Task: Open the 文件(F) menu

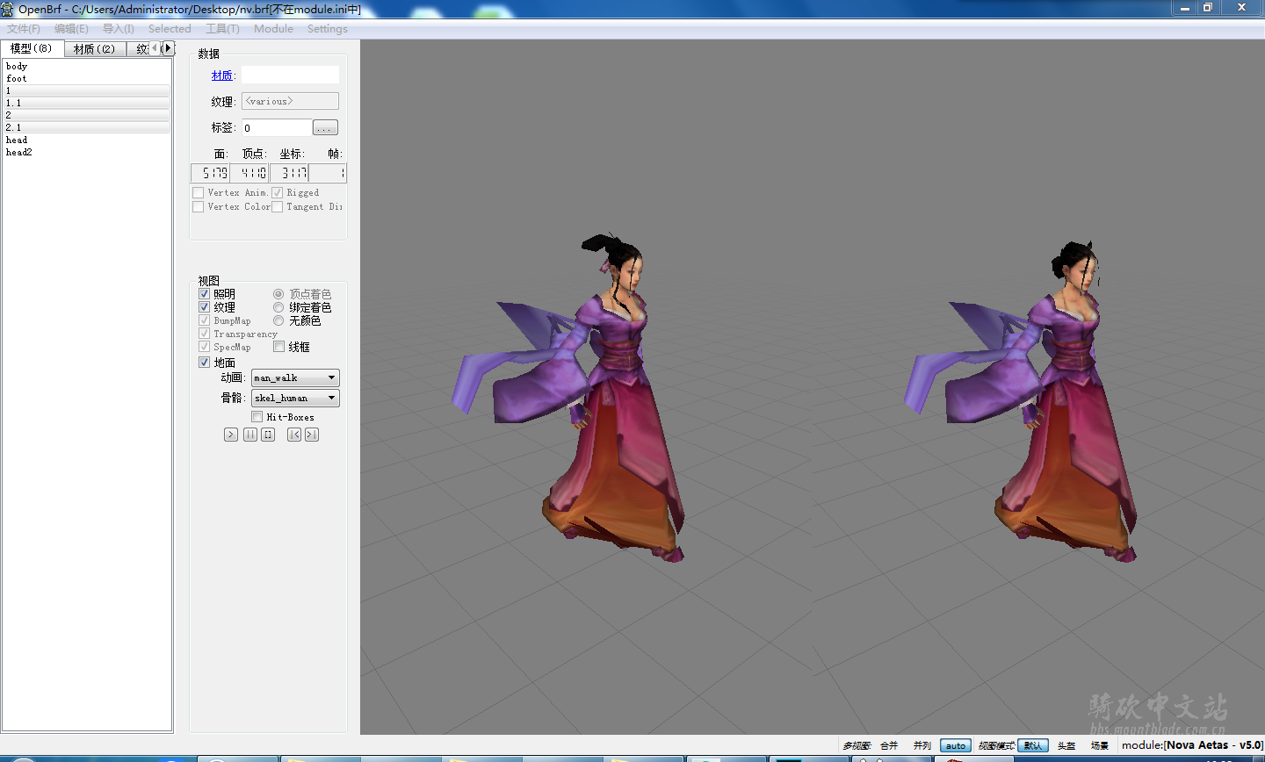Action: coord(24,29)
